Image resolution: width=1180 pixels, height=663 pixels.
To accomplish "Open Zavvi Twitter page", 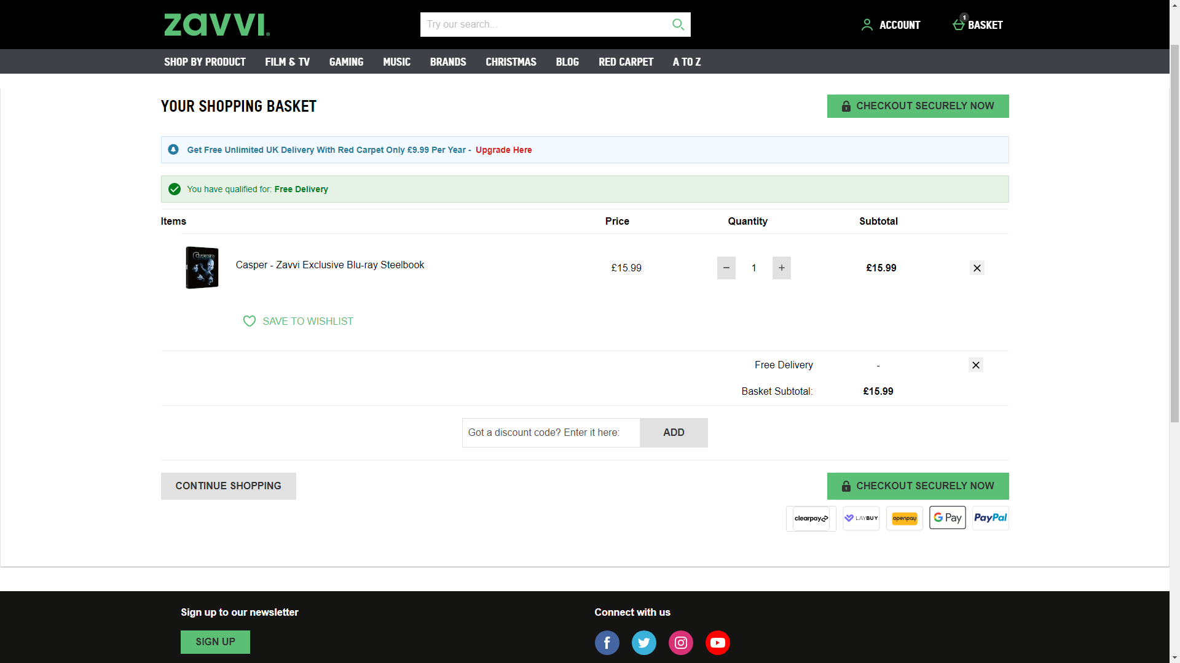I will coord(644,643).
